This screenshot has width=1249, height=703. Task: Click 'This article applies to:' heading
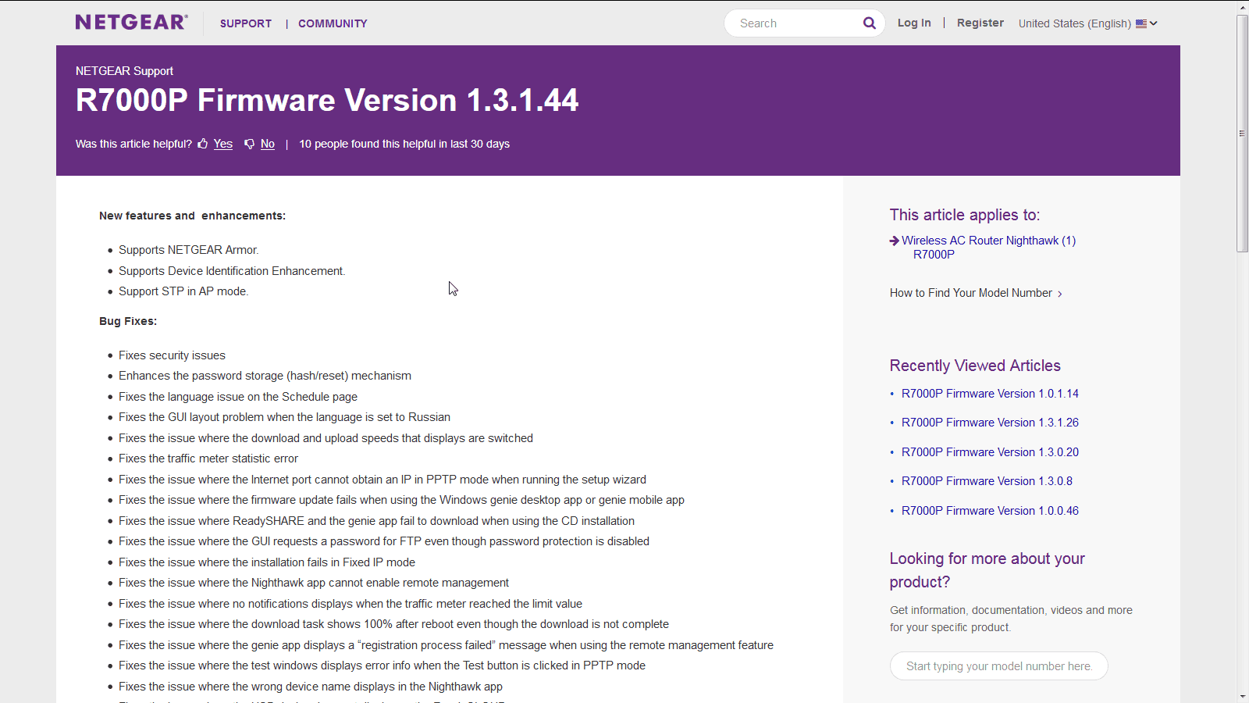(x=965, y=215)
